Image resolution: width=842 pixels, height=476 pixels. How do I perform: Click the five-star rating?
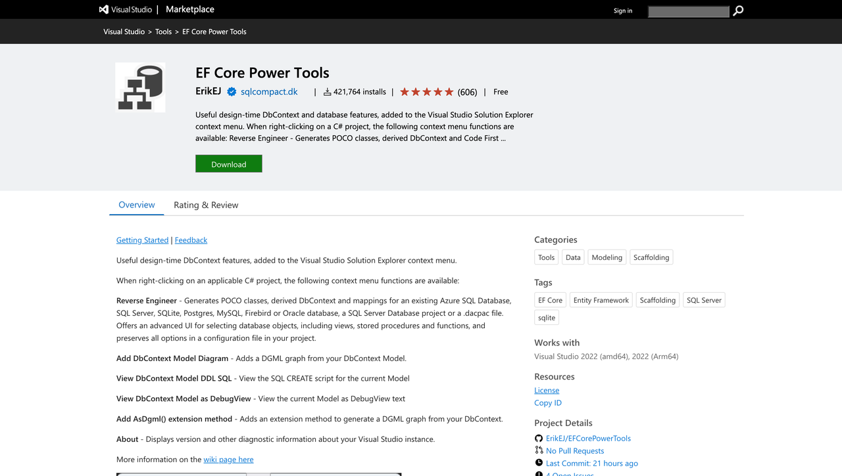tap(426, 92)
